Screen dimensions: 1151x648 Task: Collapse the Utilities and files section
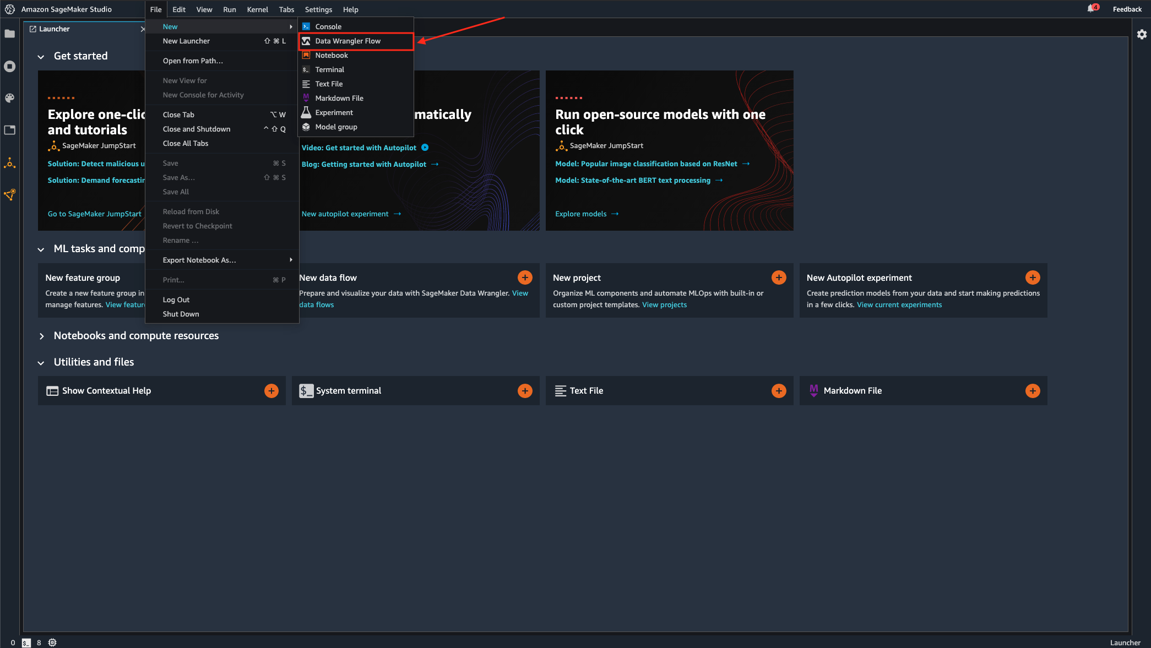(41, 363)
